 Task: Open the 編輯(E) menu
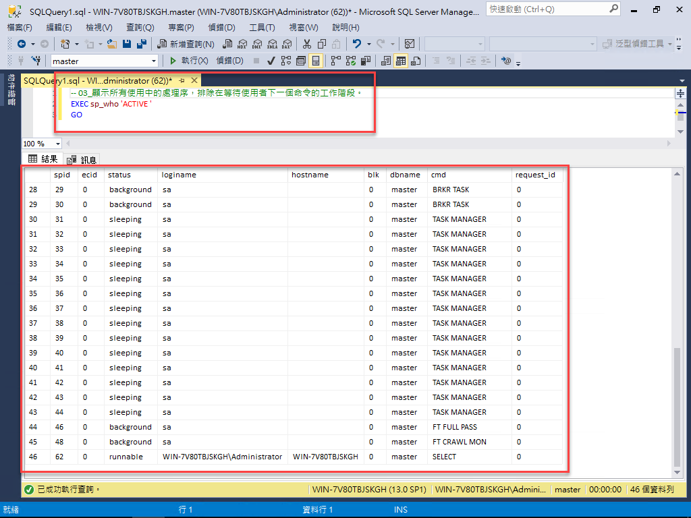[x=59, y=27]
